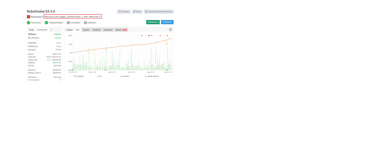
Task: Select the +134.72% profit value
Action: pyautogui.click(x=57, y=34)
